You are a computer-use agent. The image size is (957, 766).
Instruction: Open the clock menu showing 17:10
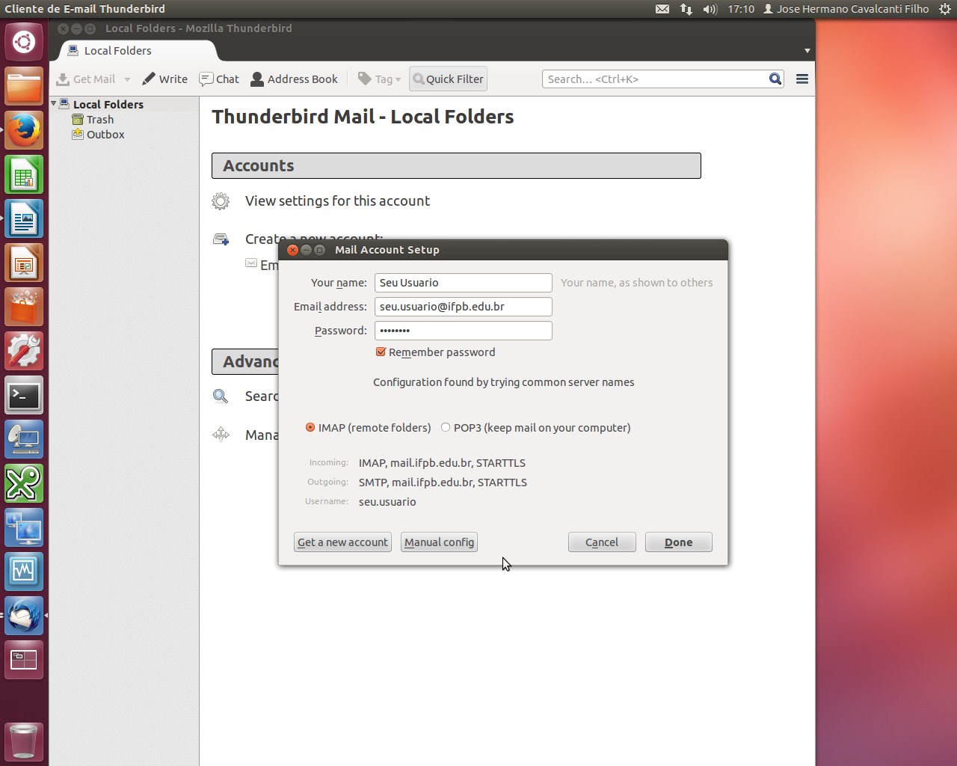point(741,9)
